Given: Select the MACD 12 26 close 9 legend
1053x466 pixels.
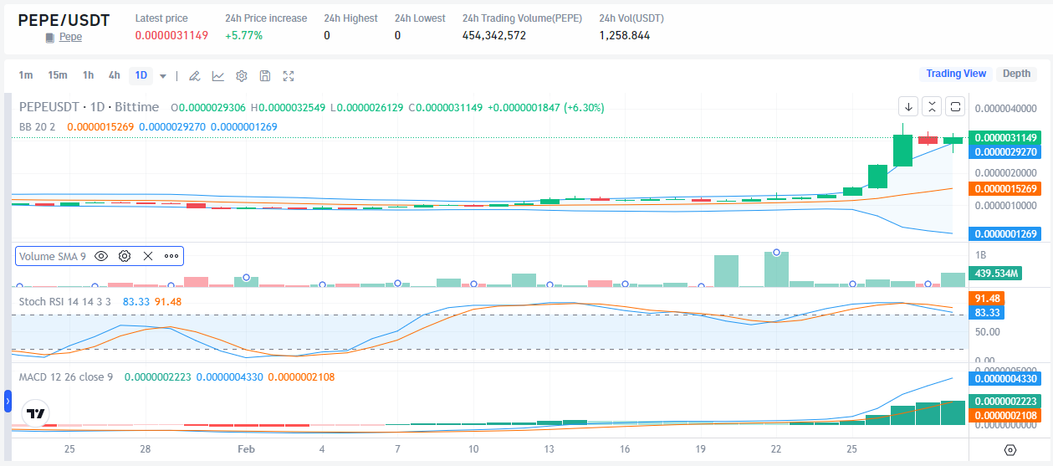Looking at the screenshot, I should 66,377.
